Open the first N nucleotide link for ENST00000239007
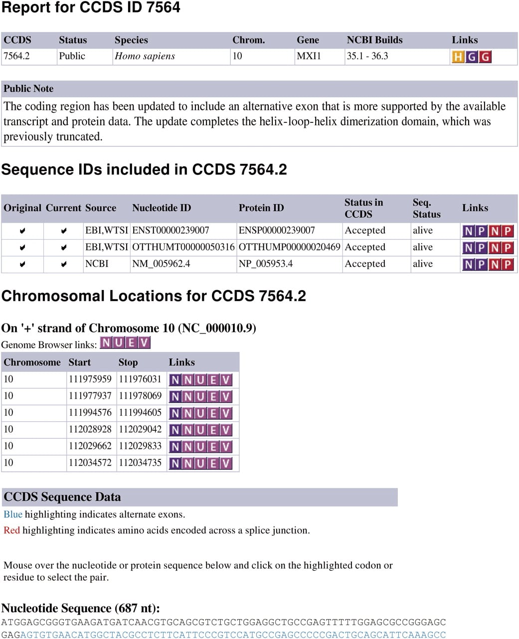This screenshot has height=639, width=519. coord(469,231)
